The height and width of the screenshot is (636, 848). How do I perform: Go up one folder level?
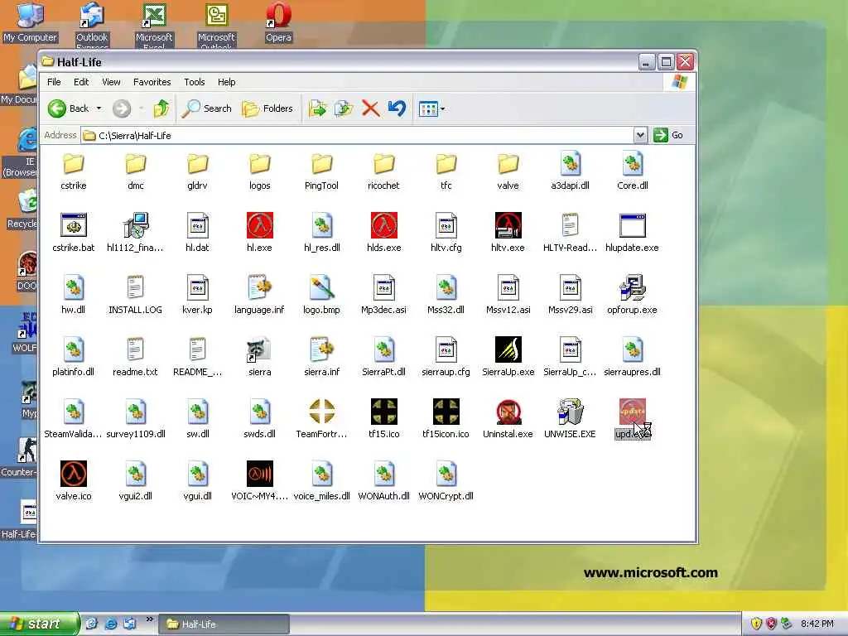[161, 108]
